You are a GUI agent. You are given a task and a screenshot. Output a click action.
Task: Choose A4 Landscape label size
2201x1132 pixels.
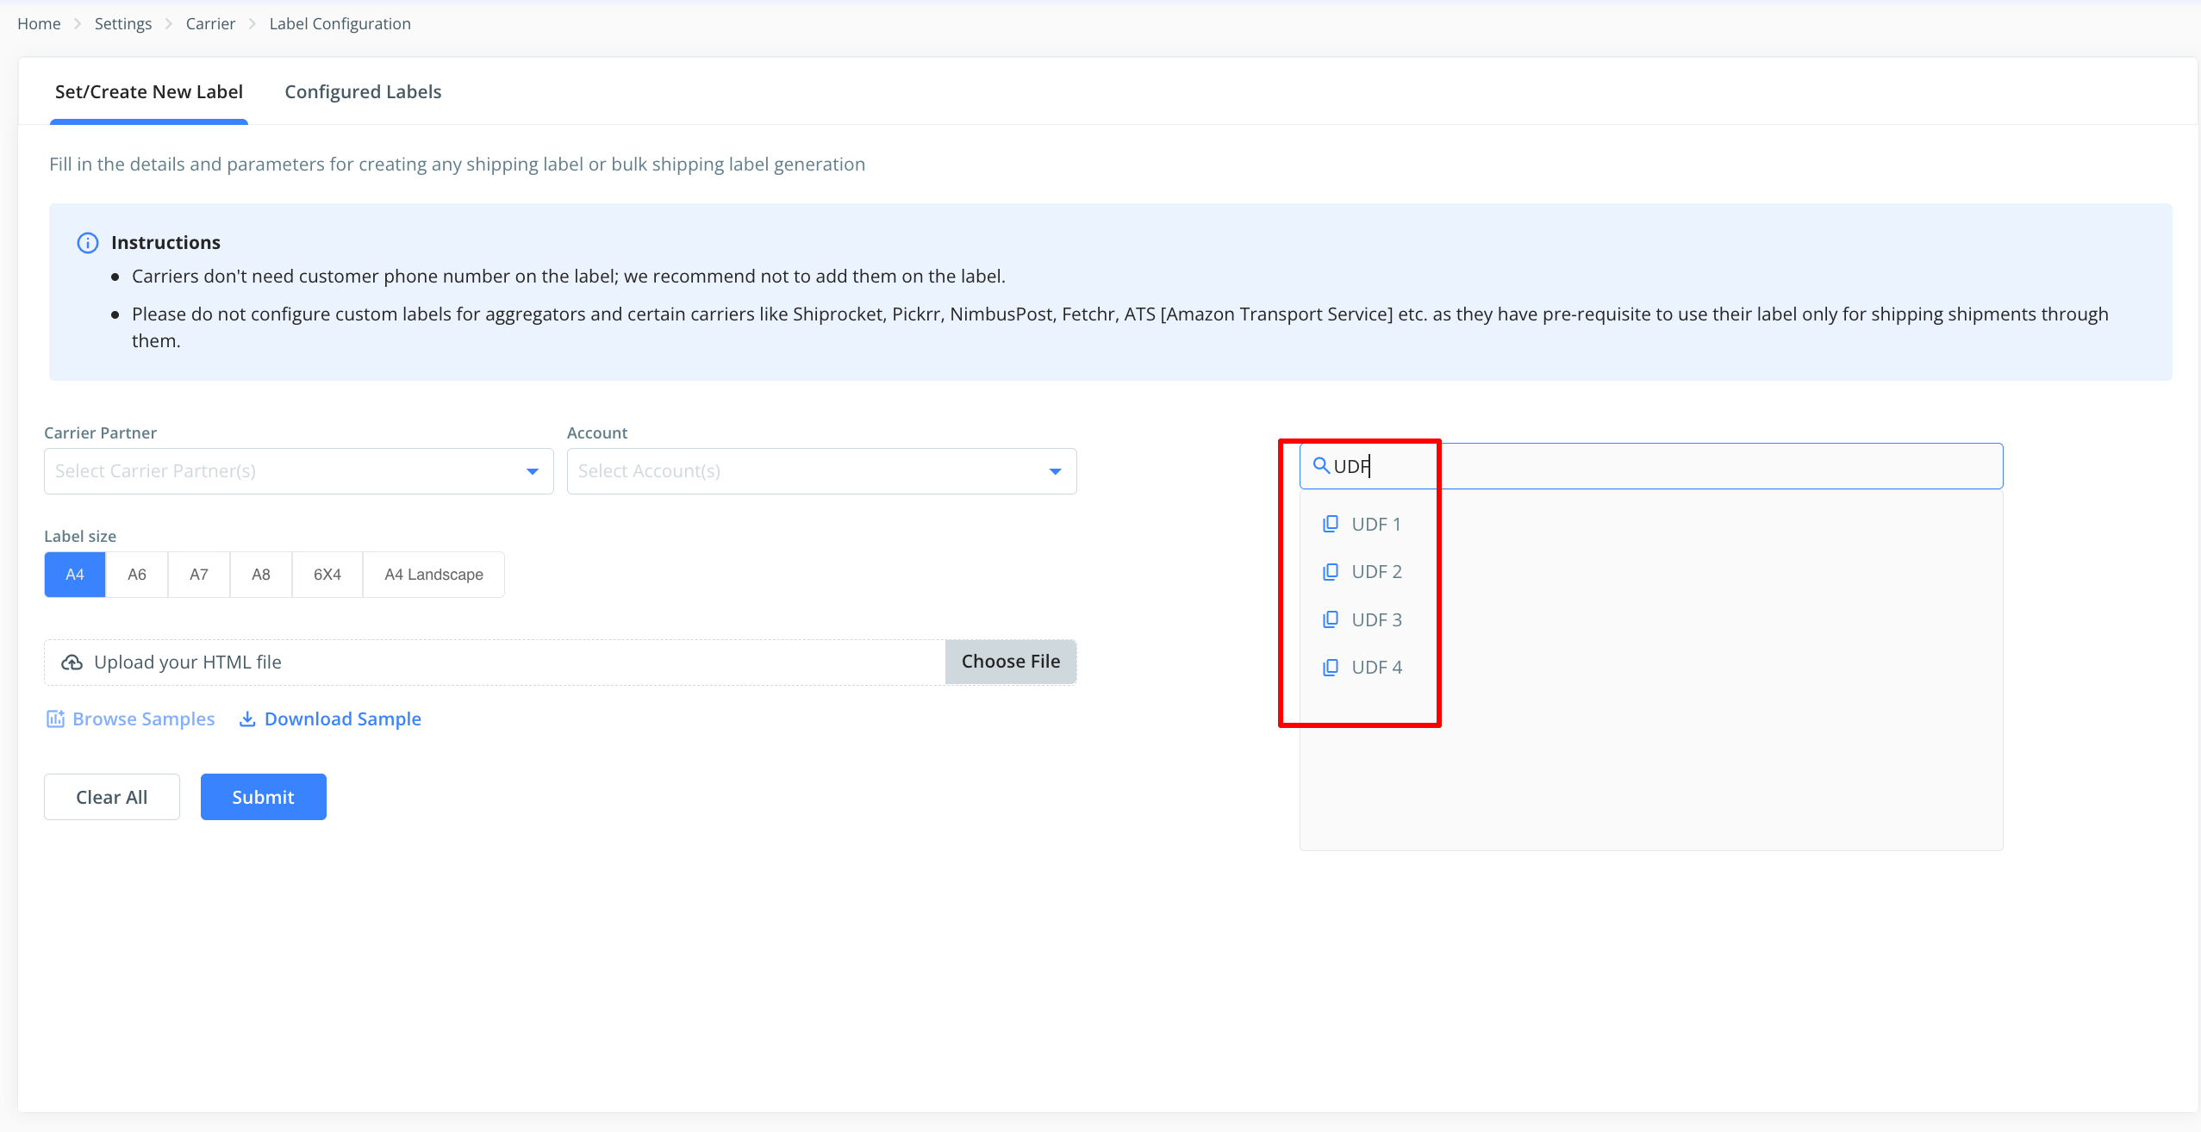click(433, 575)
